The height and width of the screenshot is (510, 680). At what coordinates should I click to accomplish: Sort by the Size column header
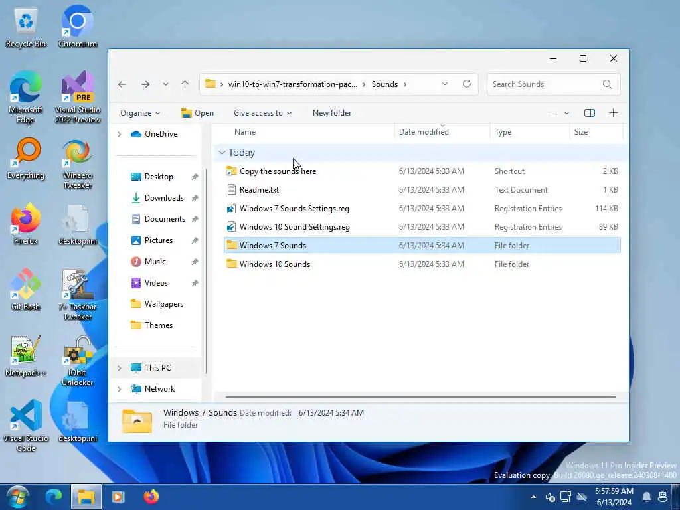point(581,132)
